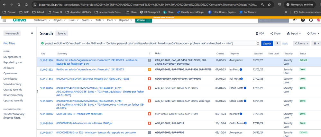321x137 pixels.
Task: Open the structure hierarchy icon beside Search
Action: click(277, 43)
